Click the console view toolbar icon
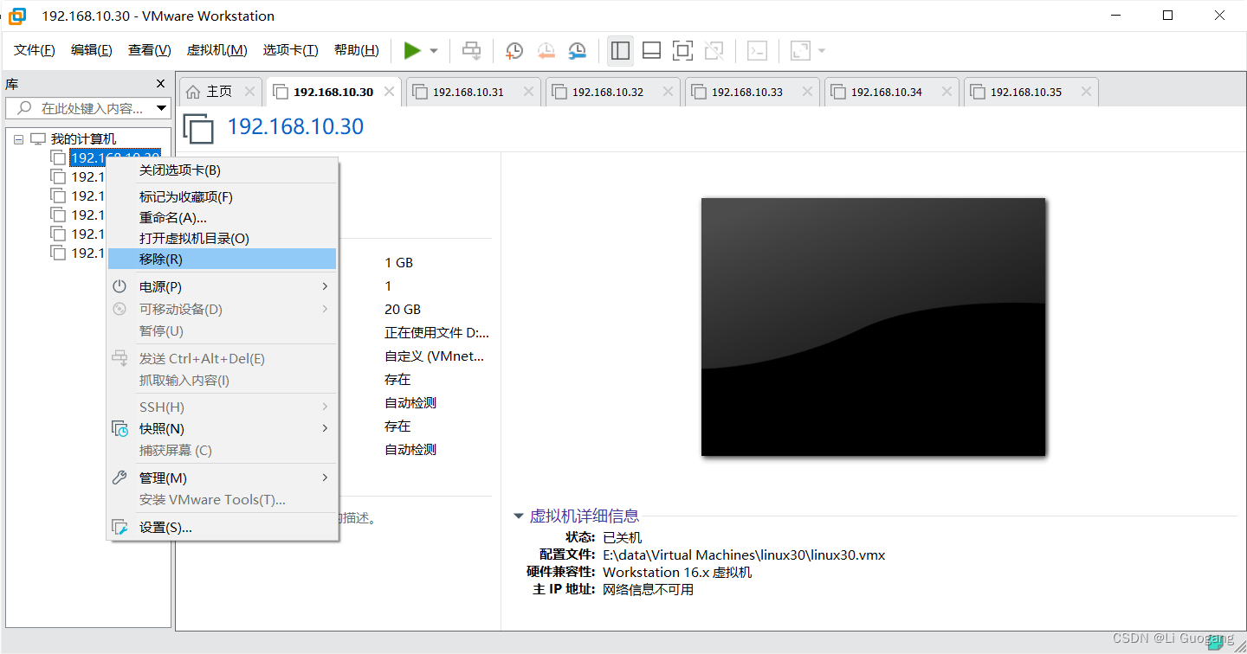The width and height of the screenshot is (1247, 654). coord(757,51)
